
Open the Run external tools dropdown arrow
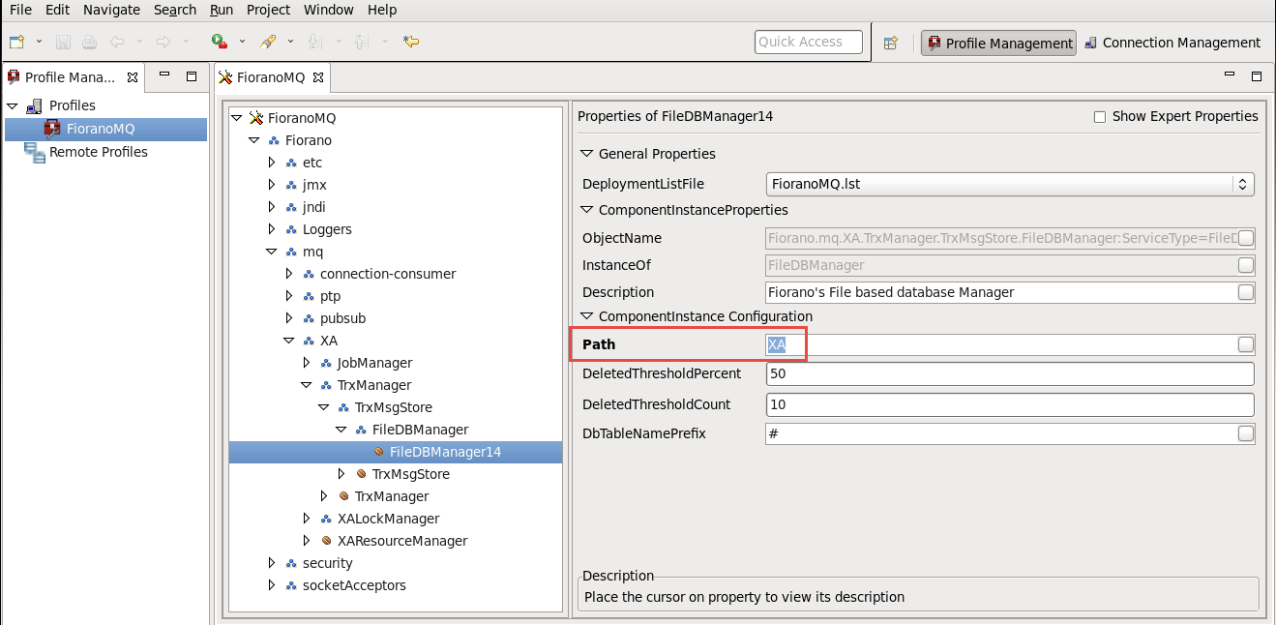pyautogui.click(x=242, y=43)
